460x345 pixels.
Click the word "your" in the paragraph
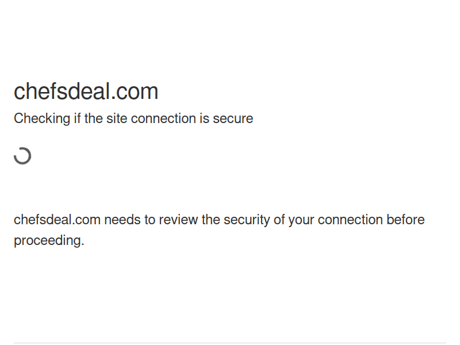coord(301,220)
